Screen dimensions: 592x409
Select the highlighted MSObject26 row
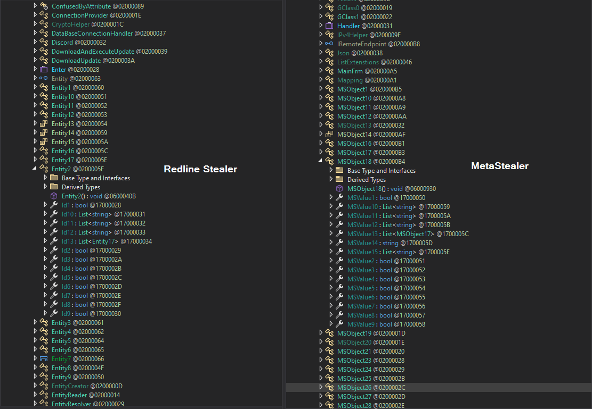coord(439,388)
